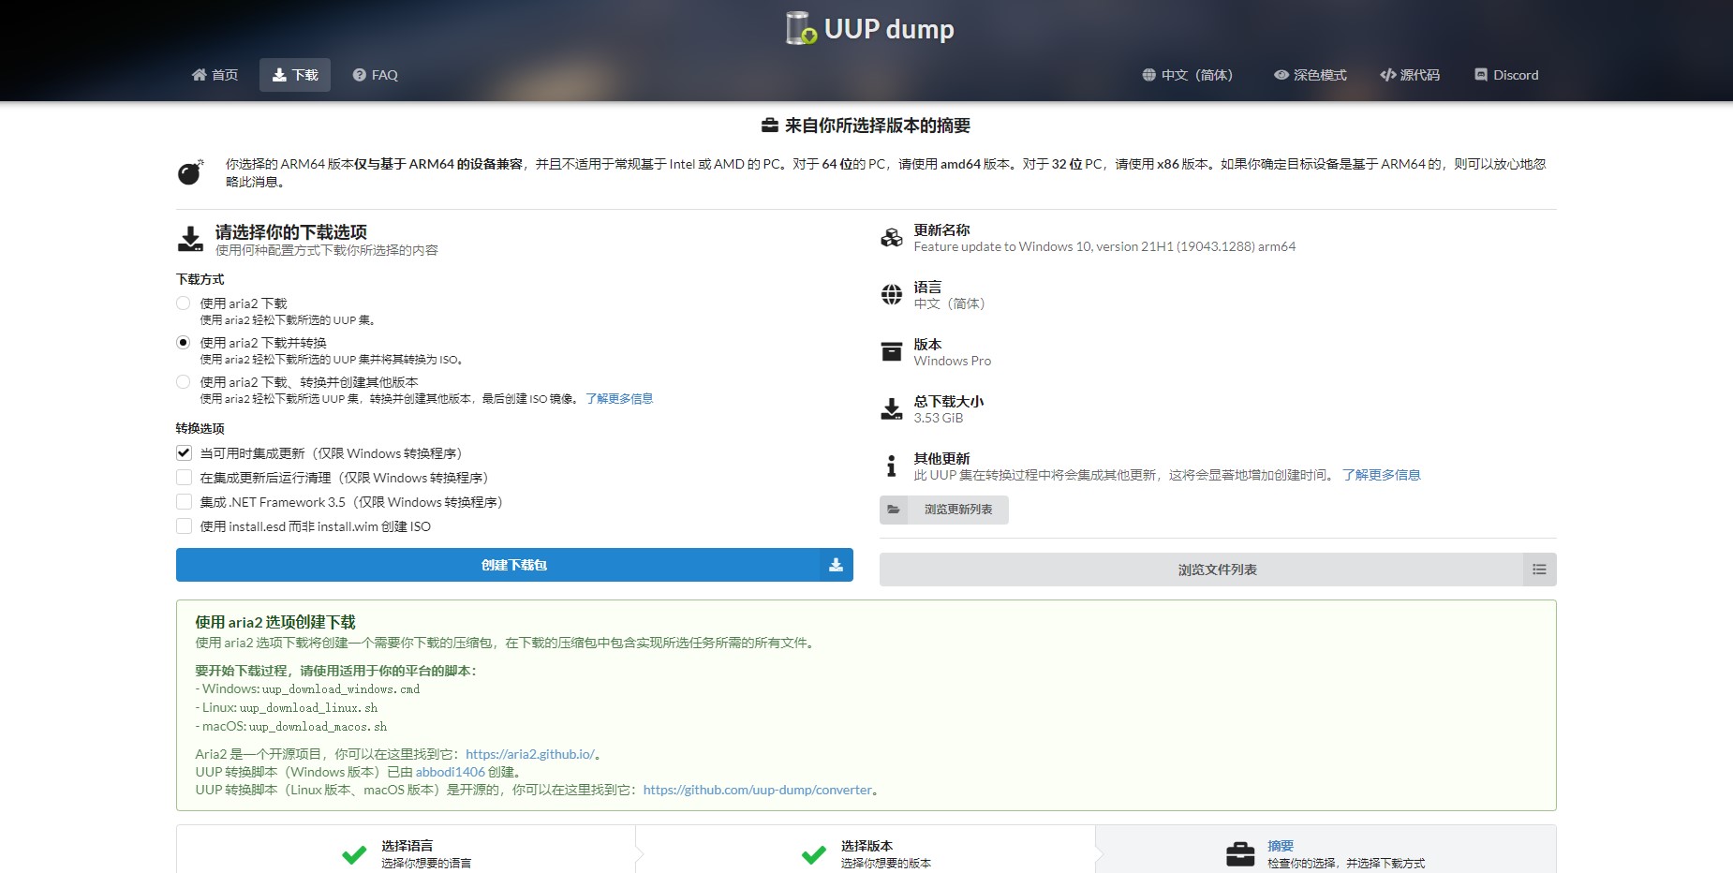The image size is (1733, 873).
Task: Click the cubes icon beside 更新名称
Action: 892,238
